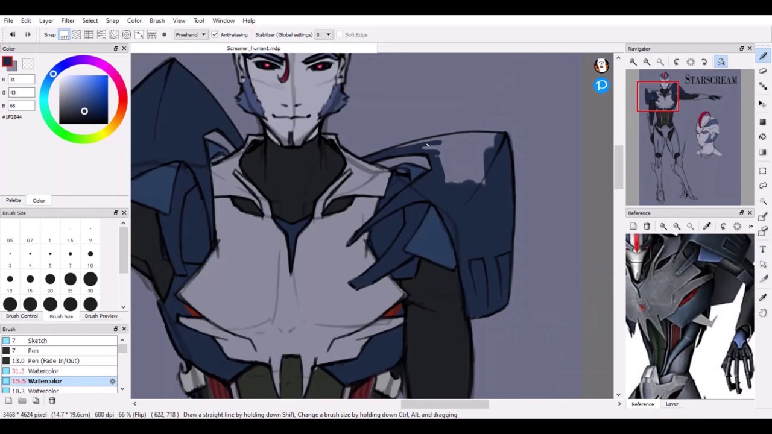This screenshot has width=772, height=434.
Task: Click the saturation value color square
Action: coord(83,99)
